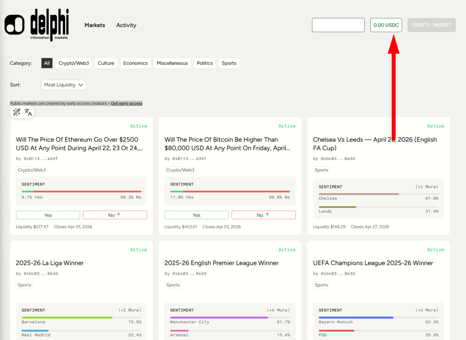Open the Markets navigation tab

pyautogui.click(x=95, y=25)
